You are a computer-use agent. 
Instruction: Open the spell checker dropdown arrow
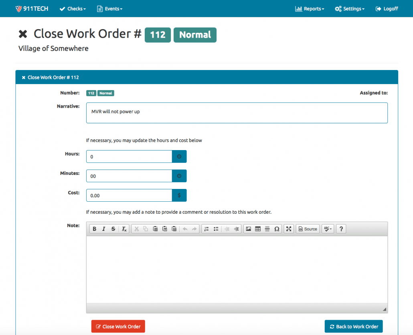(330, 229)
